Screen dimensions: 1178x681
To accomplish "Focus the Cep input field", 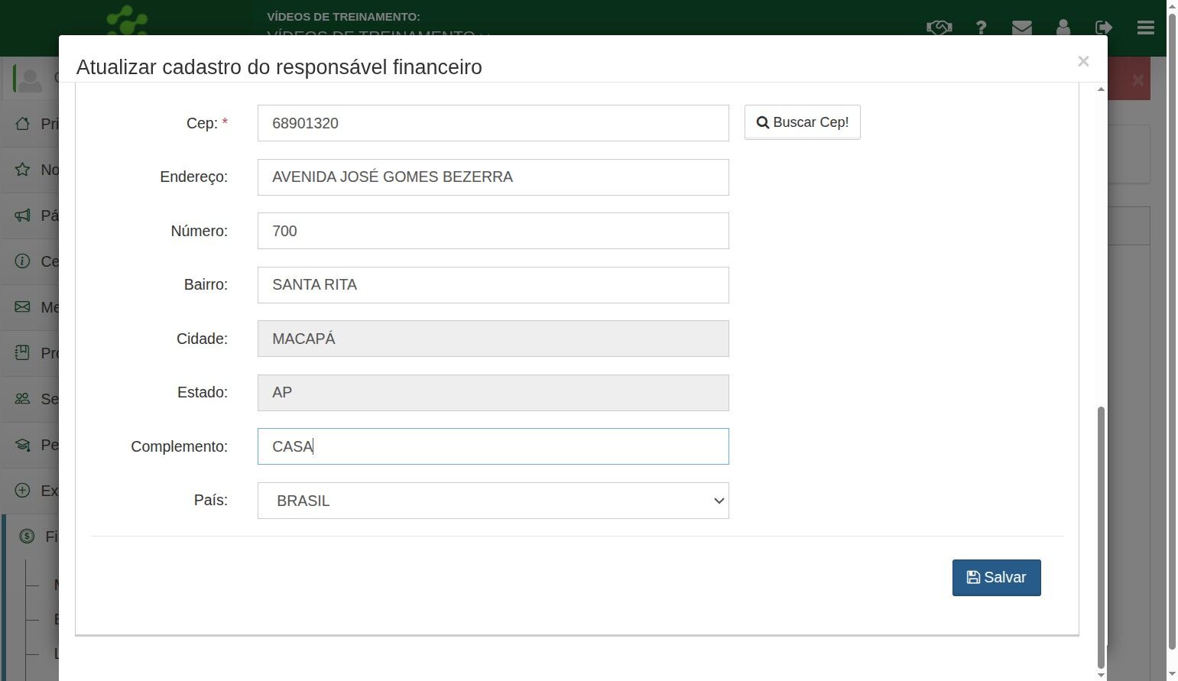I will 493,123.
